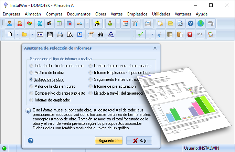Open the blue-shirt person icon in toolbar
This screenshot has width=235, height=152.
[10, 23]
